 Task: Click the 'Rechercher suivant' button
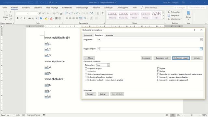tap(181, 58)
